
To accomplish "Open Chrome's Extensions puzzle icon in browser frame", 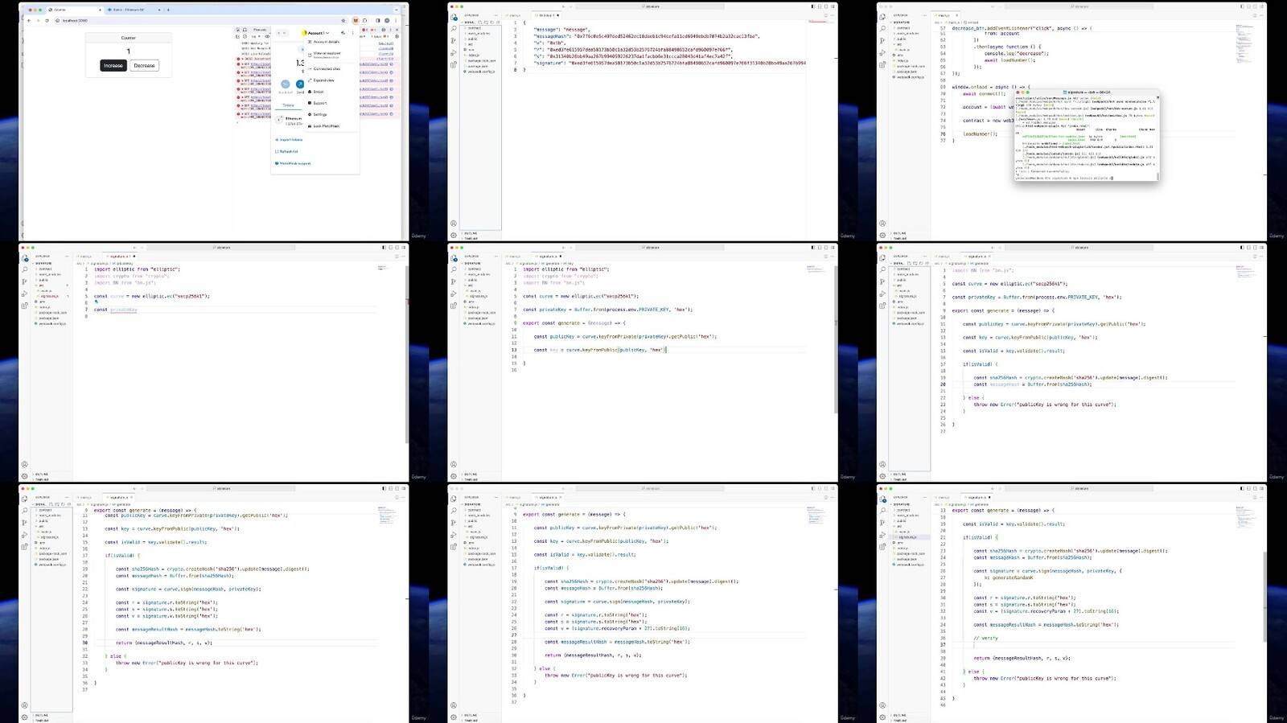I will click(x=365, y=20).
